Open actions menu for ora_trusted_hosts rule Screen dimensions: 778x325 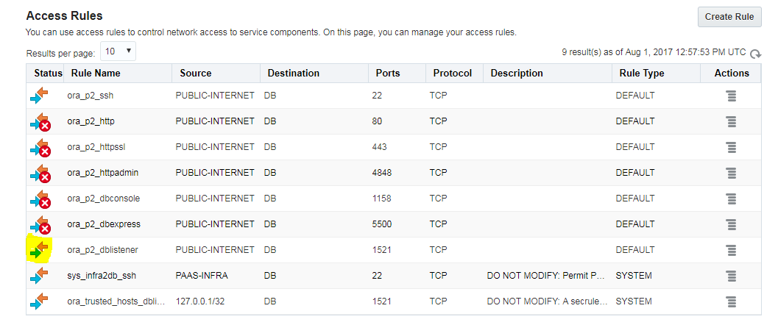pos(731,301)
